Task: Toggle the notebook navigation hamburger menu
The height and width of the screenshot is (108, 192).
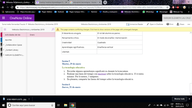Action: pyautogui.click(x=5, y=29)
